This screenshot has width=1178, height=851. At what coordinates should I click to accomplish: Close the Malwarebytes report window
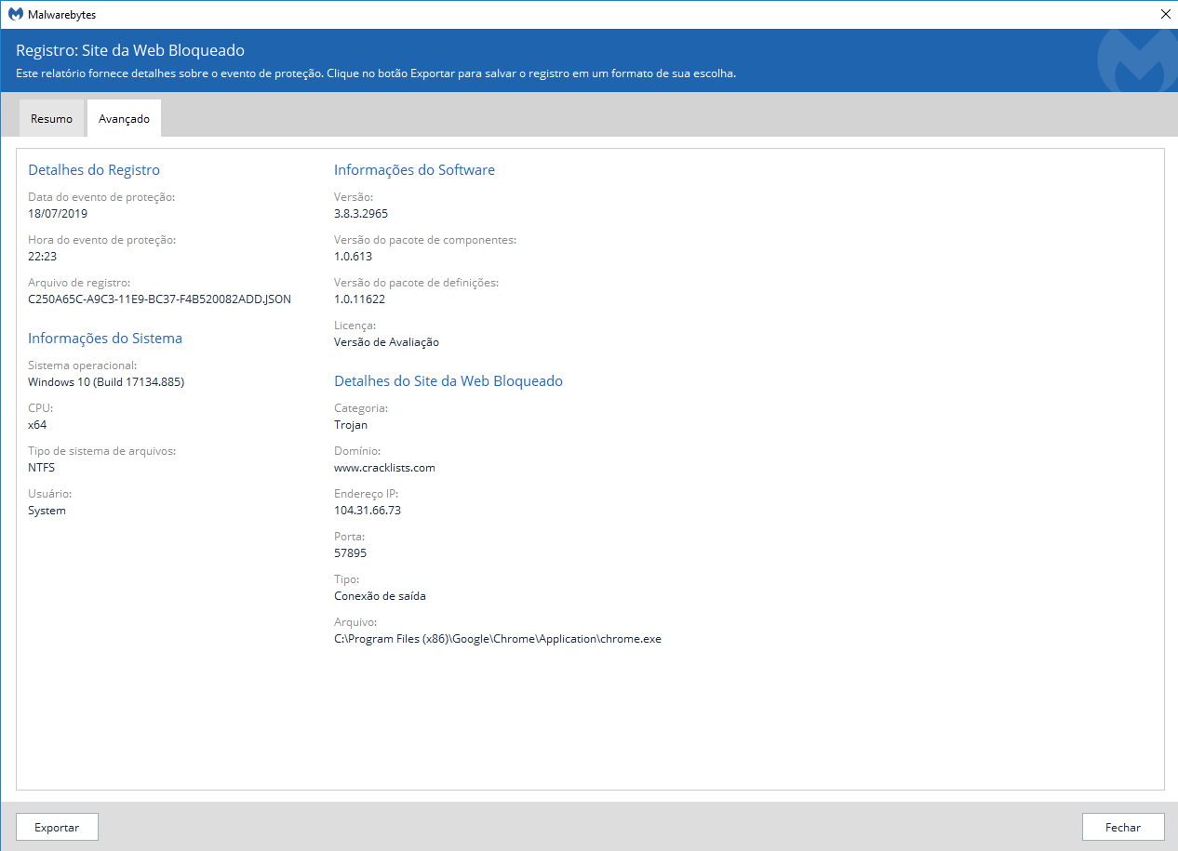[x=1165, y=14]
